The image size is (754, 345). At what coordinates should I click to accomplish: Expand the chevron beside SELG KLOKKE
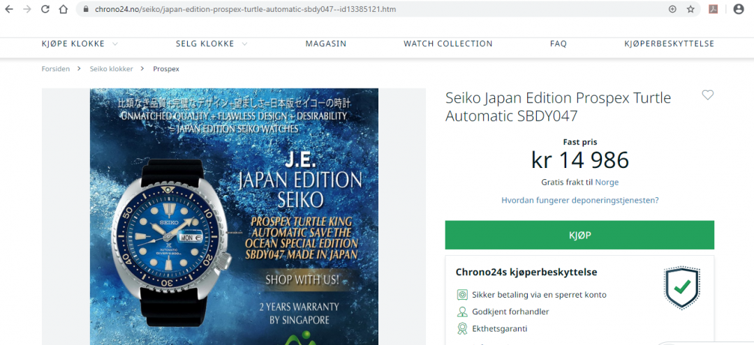click(244, 44)
